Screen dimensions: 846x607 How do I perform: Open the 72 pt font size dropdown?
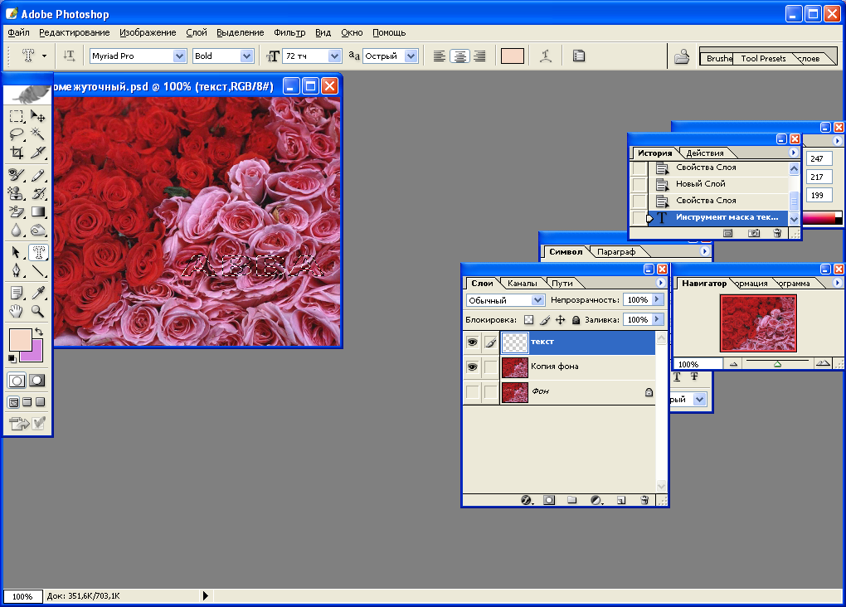coord(334,56)
